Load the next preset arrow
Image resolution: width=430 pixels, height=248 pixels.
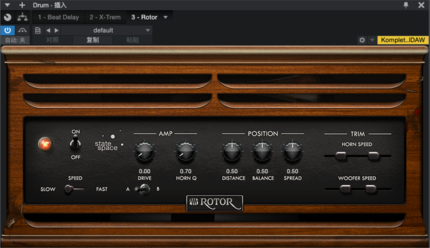coord(56,30)
